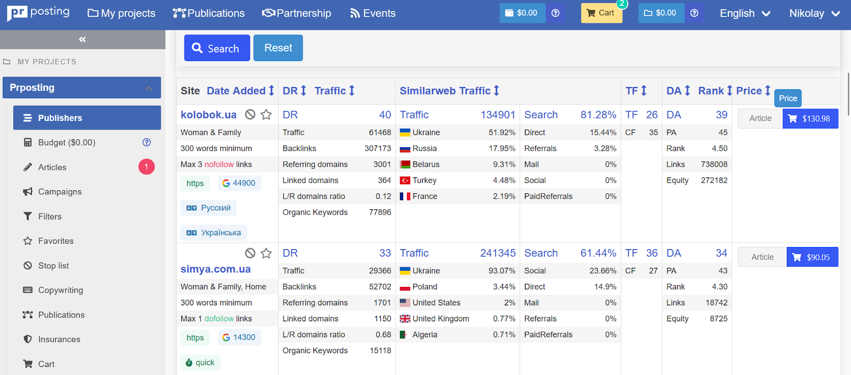Open My projects in top menu

[x=121, y=13]
